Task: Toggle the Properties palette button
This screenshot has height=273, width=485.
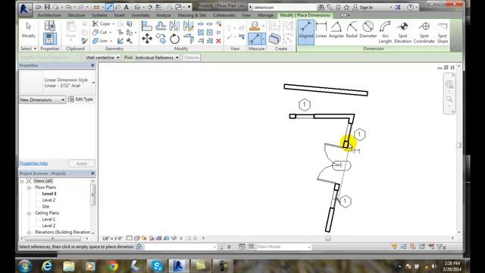Action: (49, 39)
